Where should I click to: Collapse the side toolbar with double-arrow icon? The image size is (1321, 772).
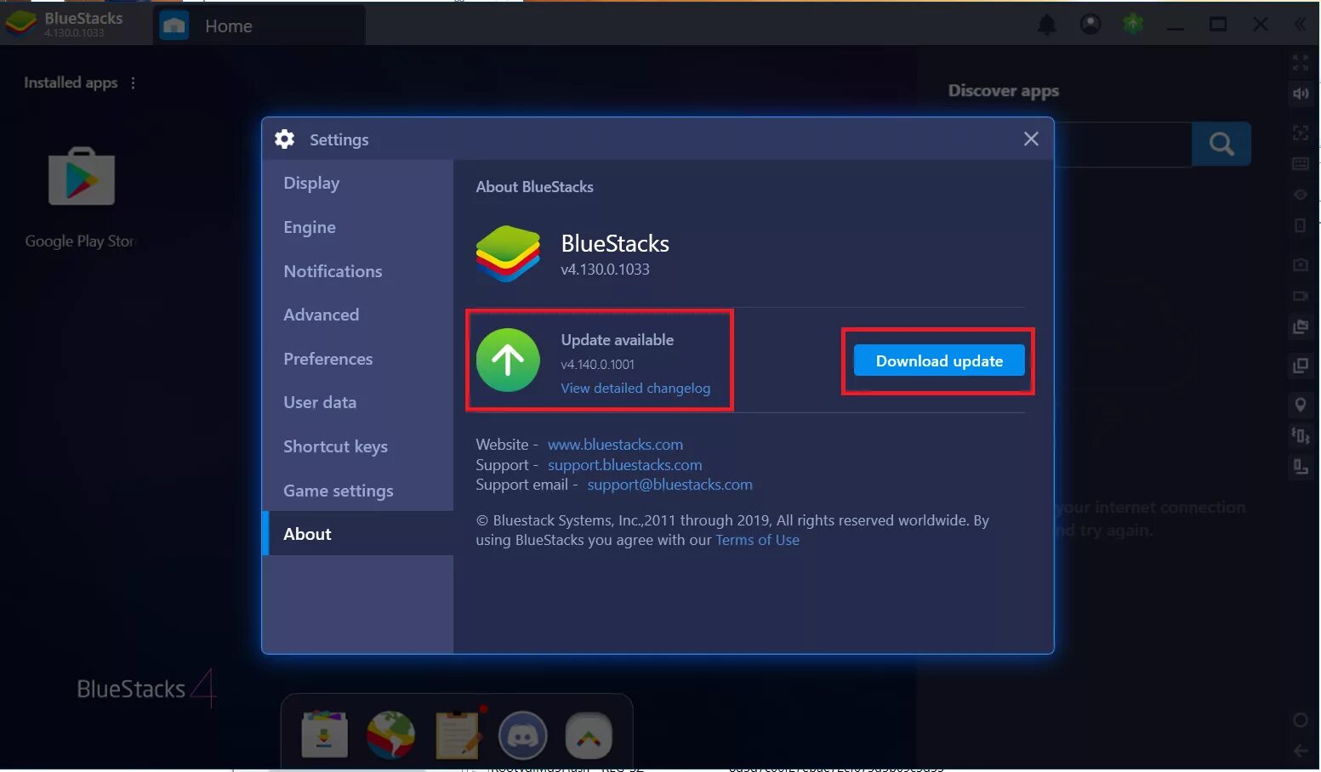(1300, 25)
